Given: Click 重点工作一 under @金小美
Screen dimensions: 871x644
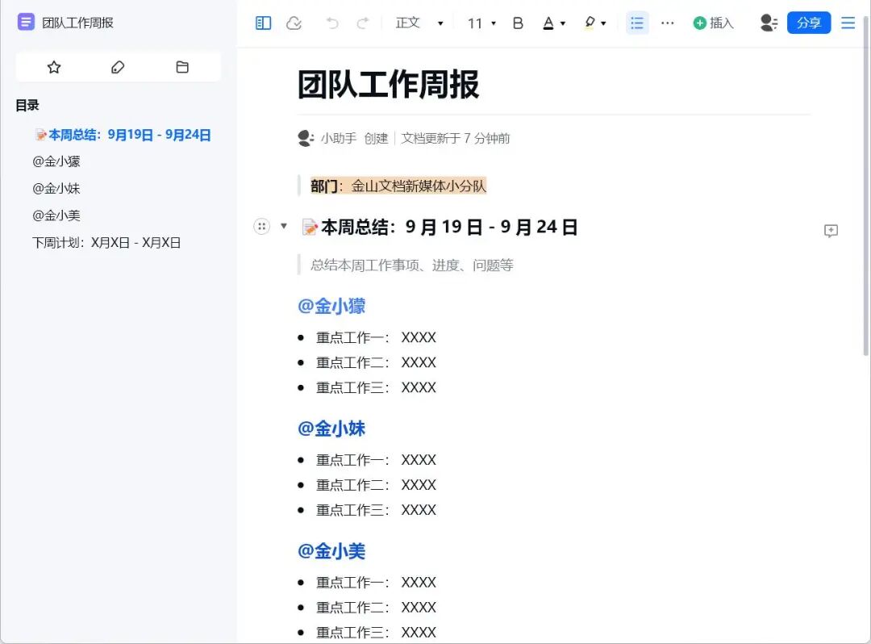Looking at the screenshot, I should click(x=376, y=583).
